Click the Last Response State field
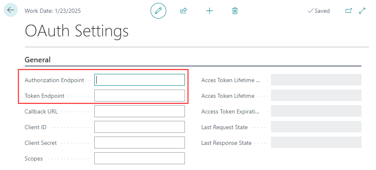 coord(316,143)
